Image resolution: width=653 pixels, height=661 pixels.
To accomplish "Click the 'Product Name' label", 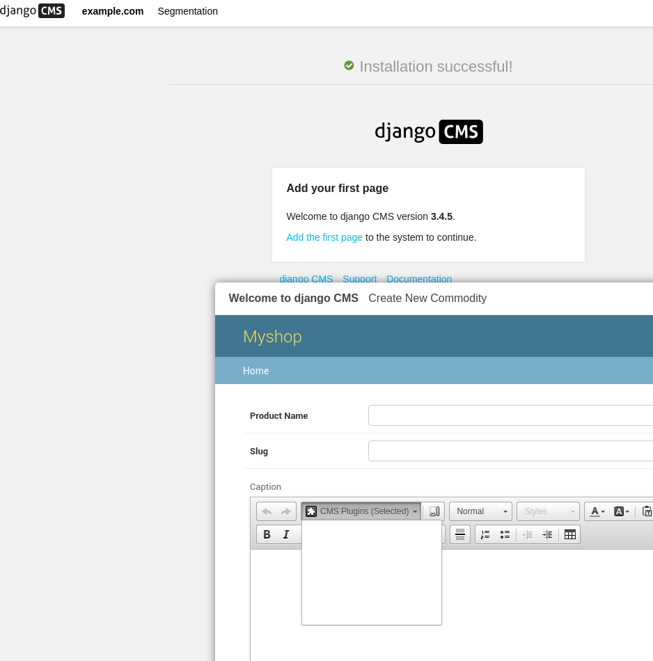I will 279,415.
